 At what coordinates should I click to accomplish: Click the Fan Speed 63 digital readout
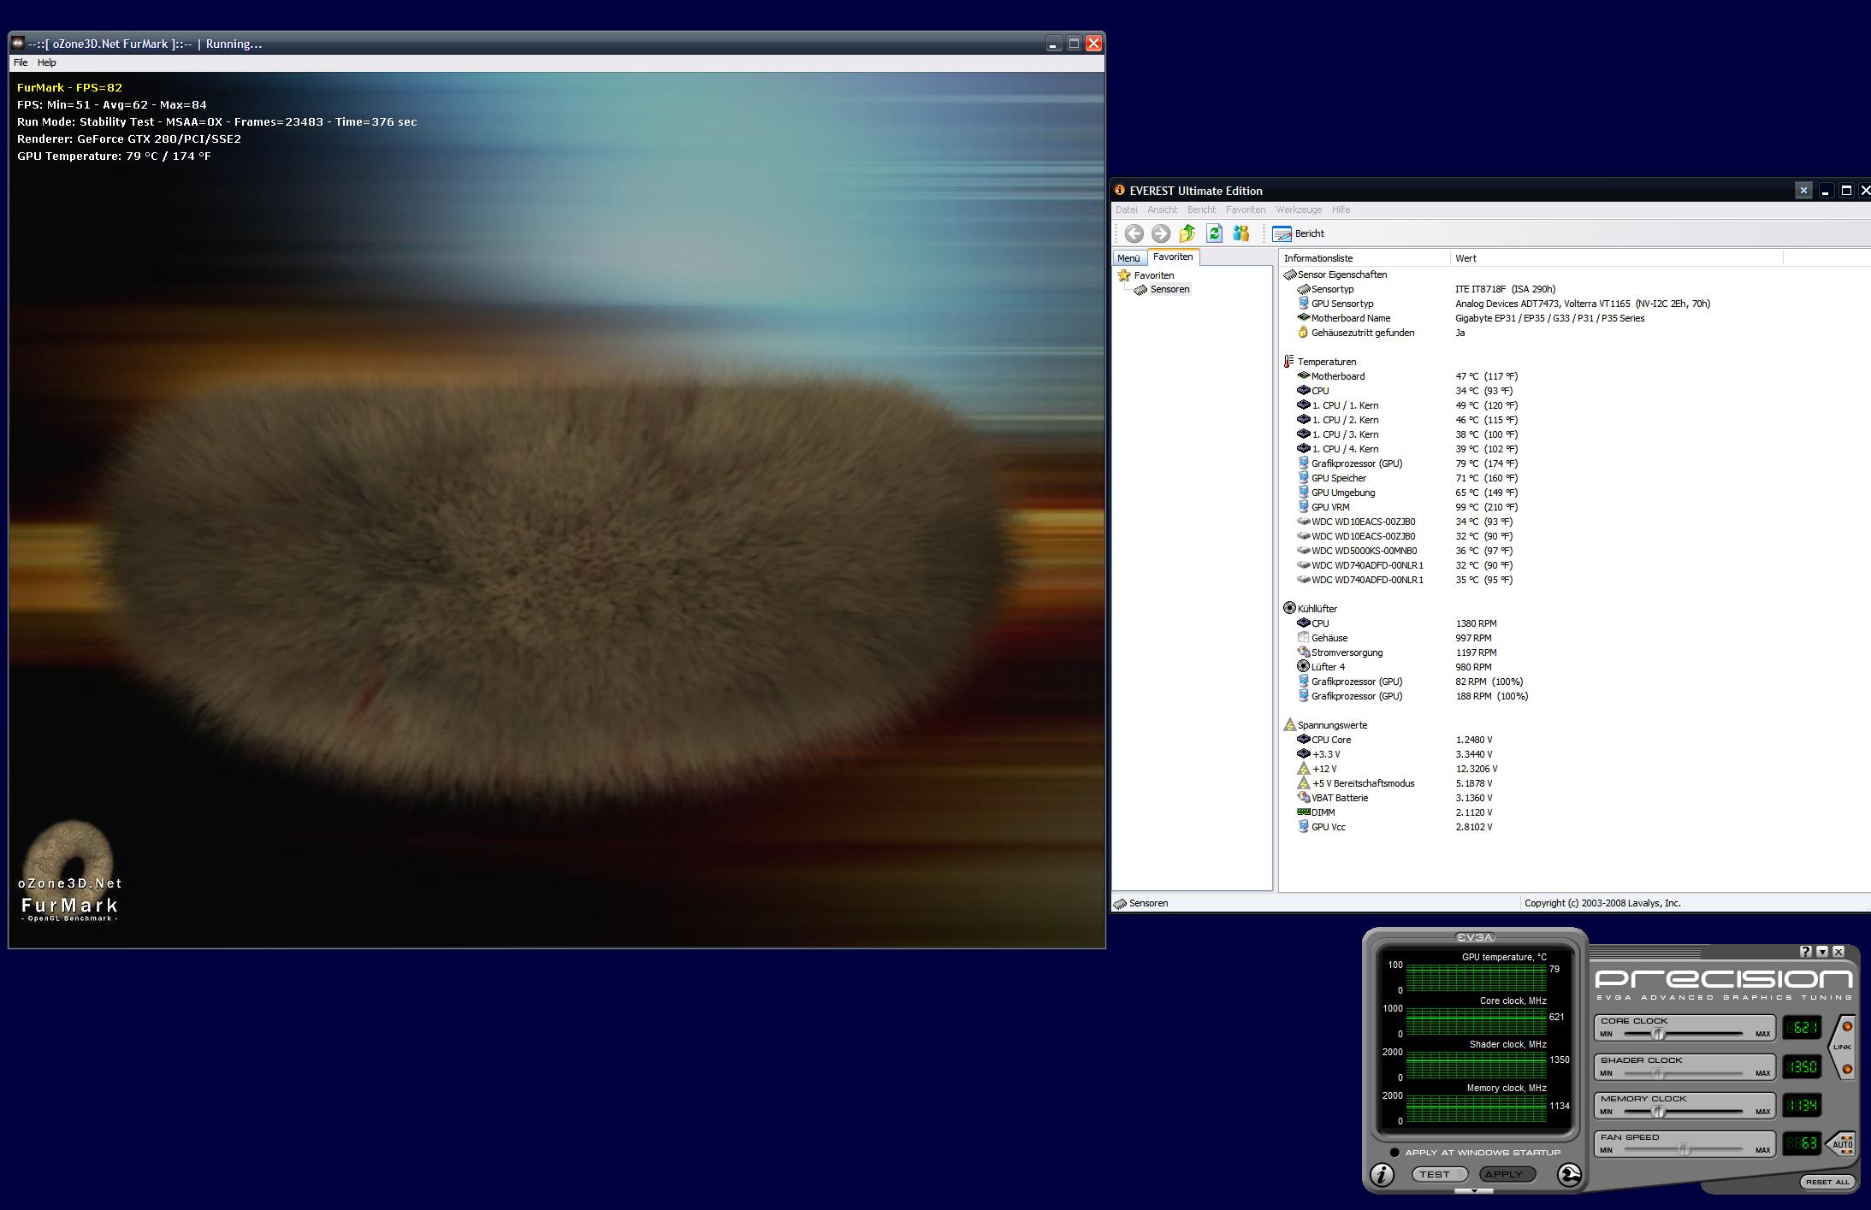click(1802, 1143)
